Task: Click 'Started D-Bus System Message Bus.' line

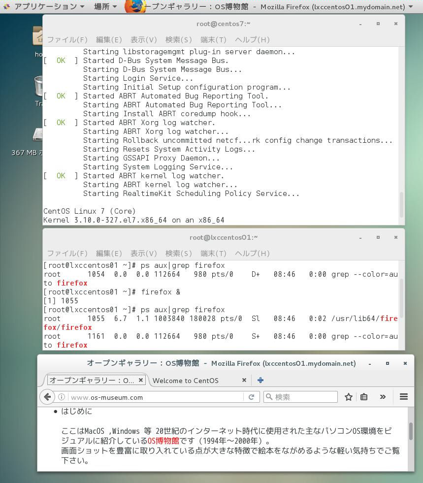Action: click(x=156, y=61)
